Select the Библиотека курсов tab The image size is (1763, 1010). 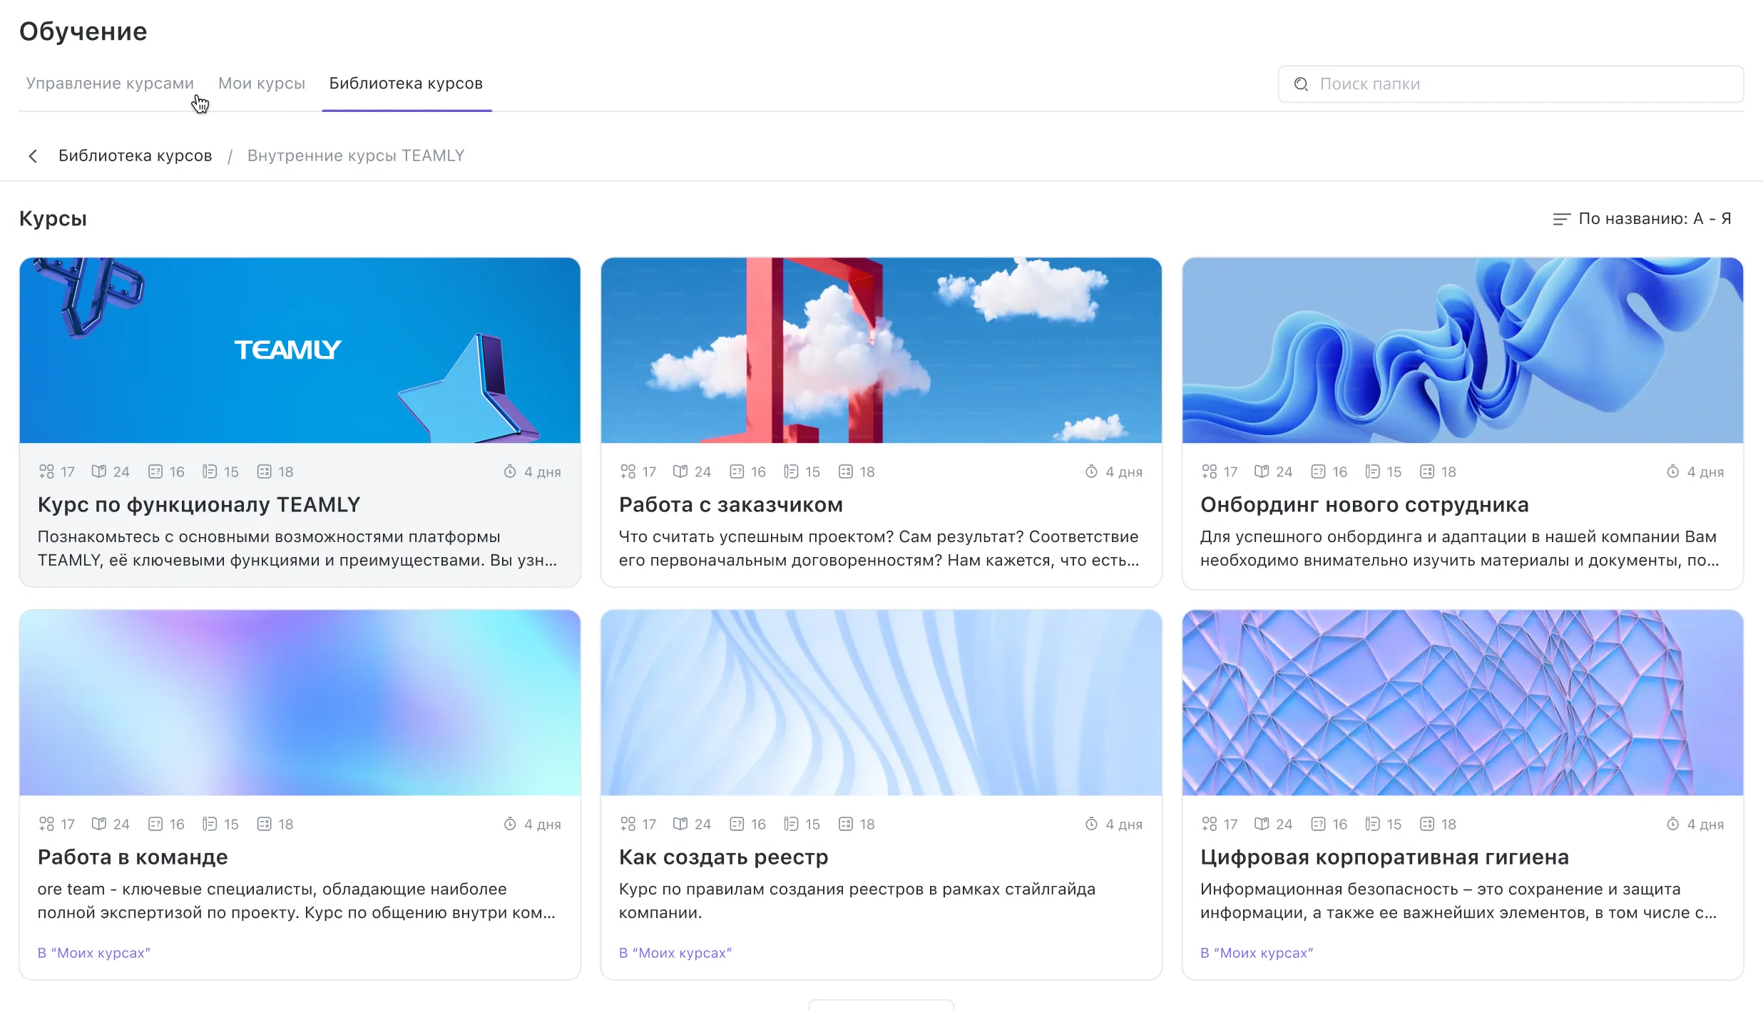pos(406,83)
